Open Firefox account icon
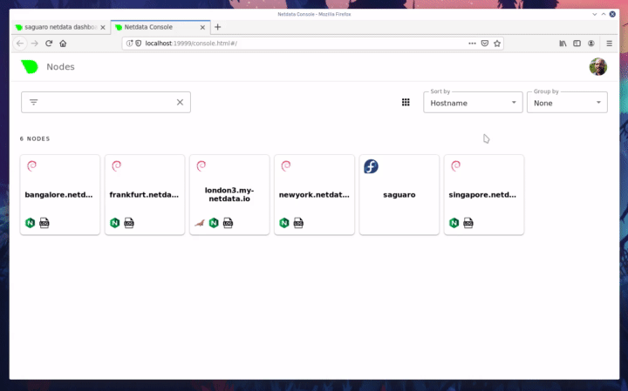Image resolution: width=628 pixels, height=391 pixels. 591,44
